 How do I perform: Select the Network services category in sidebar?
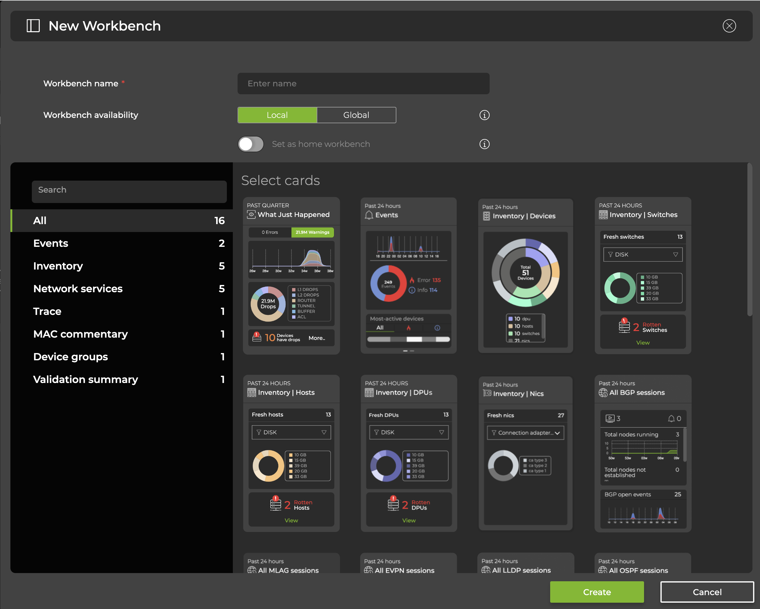(x=78, y=288)
